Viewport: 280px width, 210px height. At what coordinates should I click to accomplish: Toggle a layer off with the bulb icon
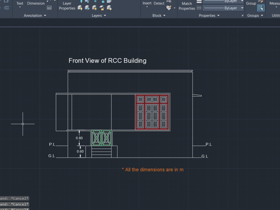pos(80,8)
